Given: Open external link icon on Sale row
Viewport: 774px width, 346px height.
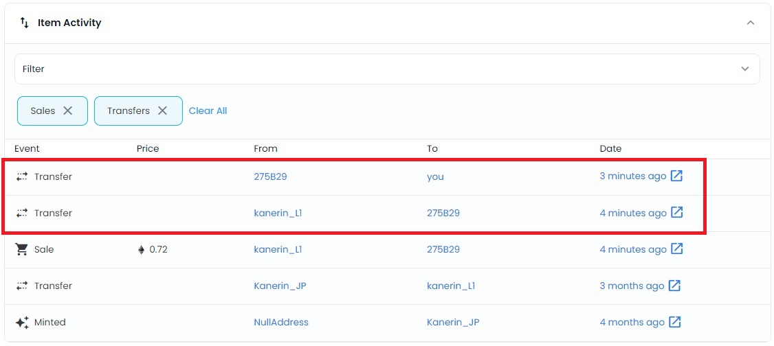Looking at the screenshot, I should (676, 249).
